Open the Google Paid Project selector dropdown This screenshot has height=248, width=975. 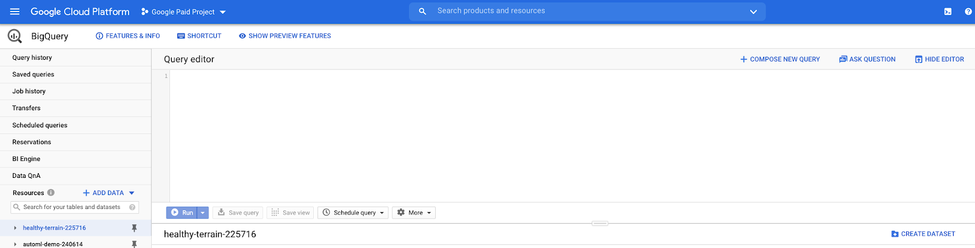(x=183, y=12)
